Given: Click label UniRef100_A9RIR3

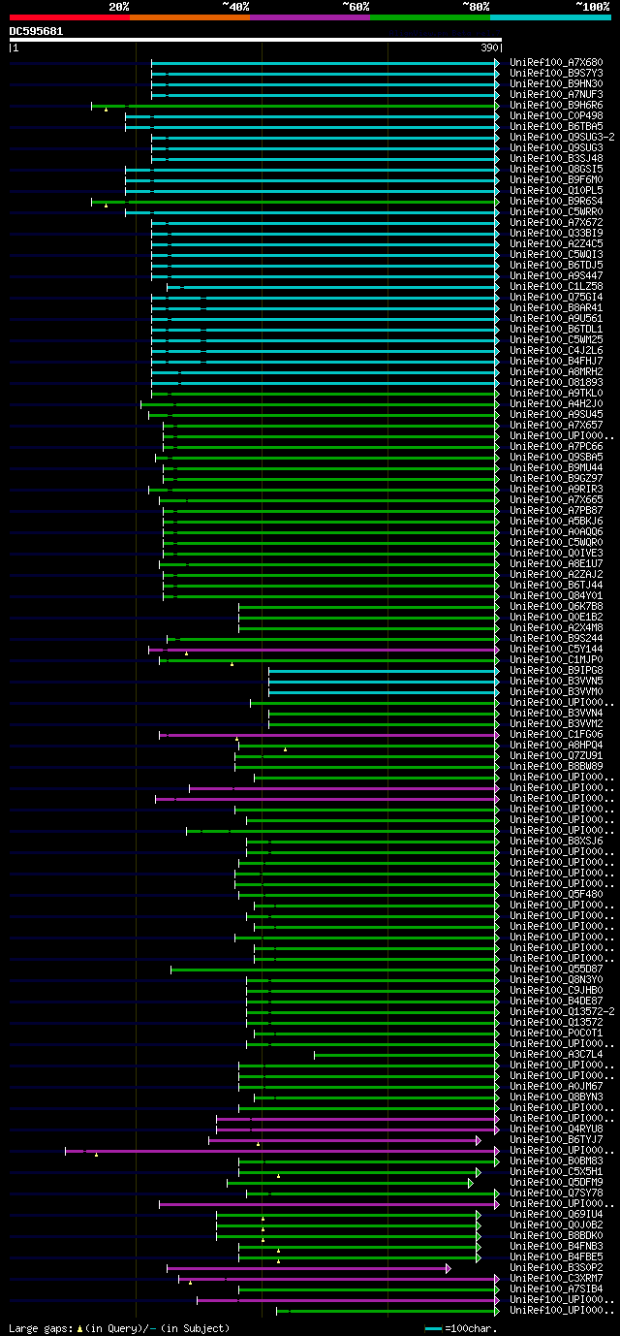Looking at the screenshot, I should pos(556,489).
